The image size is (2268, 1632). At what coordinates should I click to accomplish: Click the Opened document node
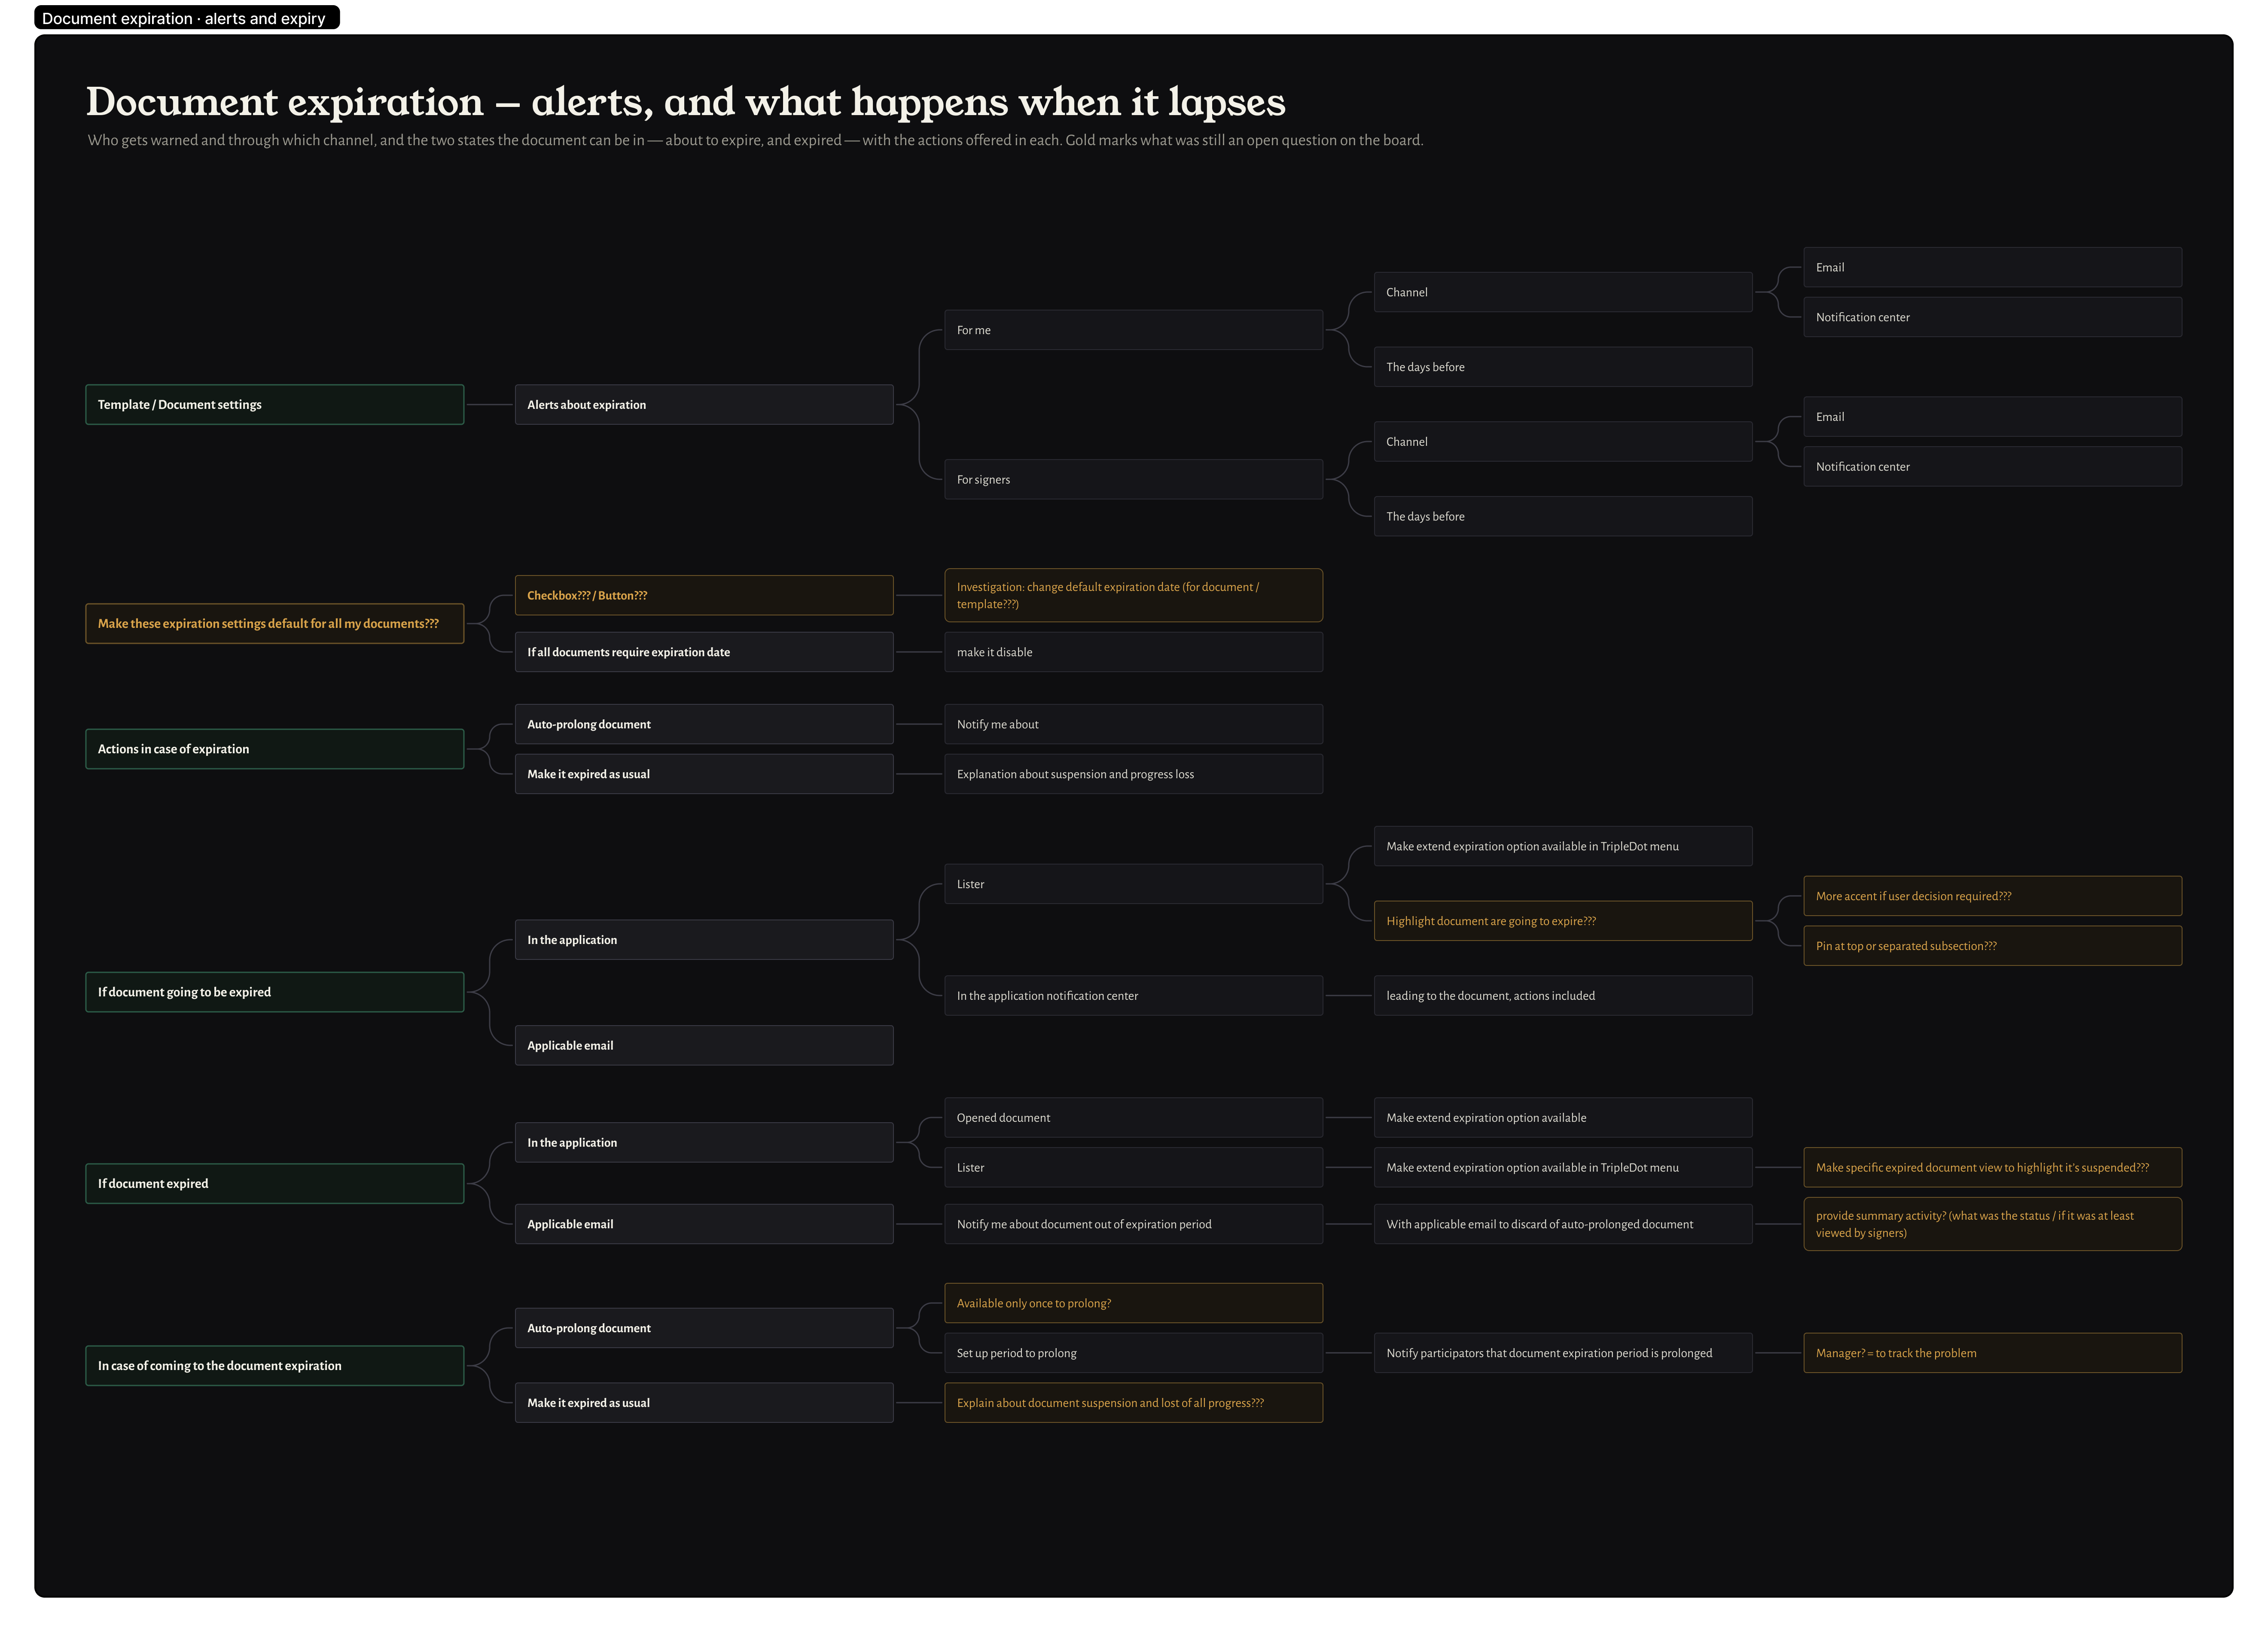click(x=1133, y=1118)
